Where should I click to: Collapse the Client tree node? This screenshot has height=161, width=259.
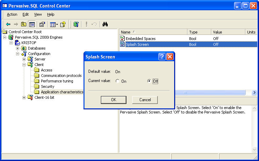pyautogui.click(x=24, y=65)
